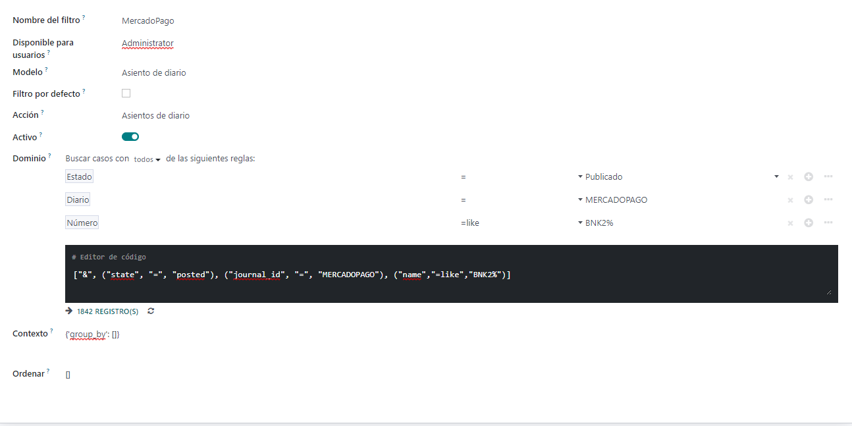Click the Contexto group_by value

[x=92, y=334]
